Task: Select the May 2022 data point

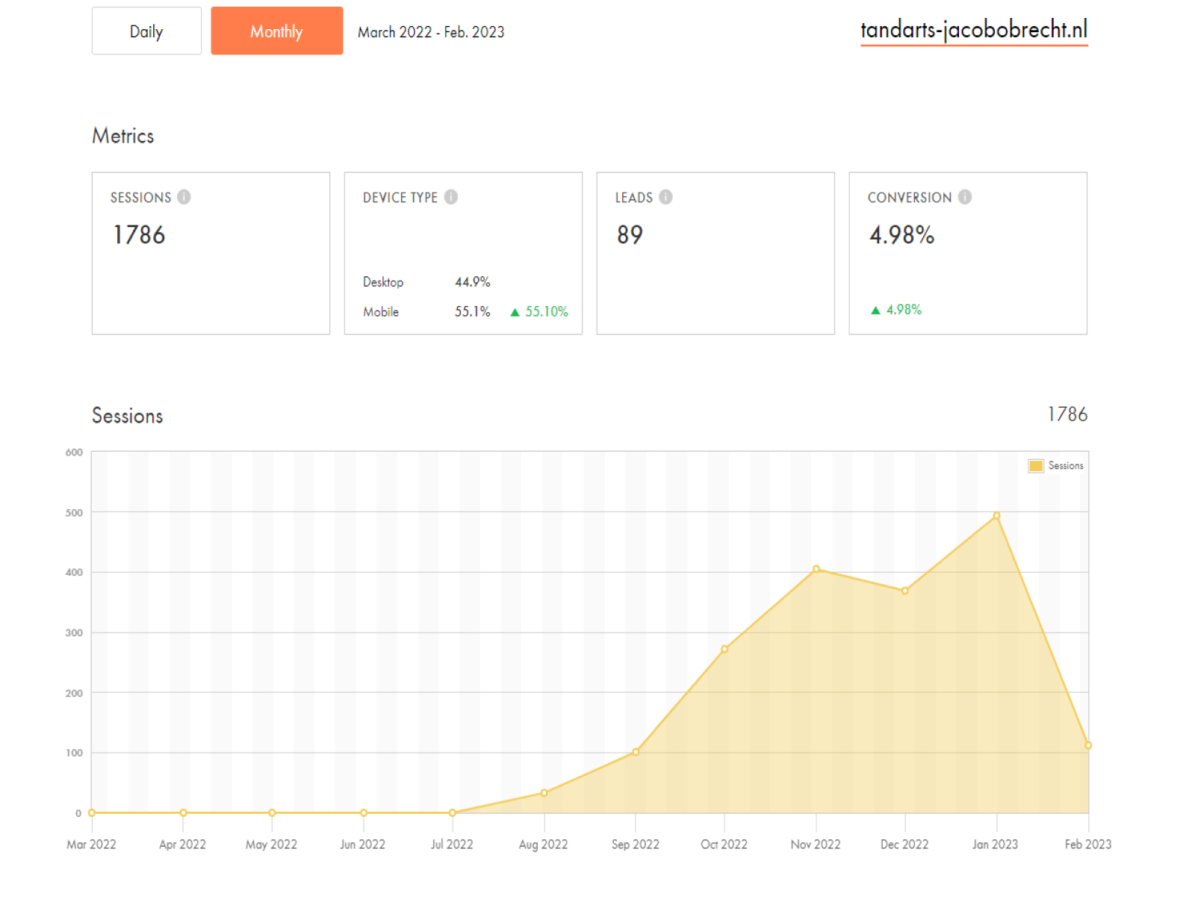Action: (x=272, y=812)
